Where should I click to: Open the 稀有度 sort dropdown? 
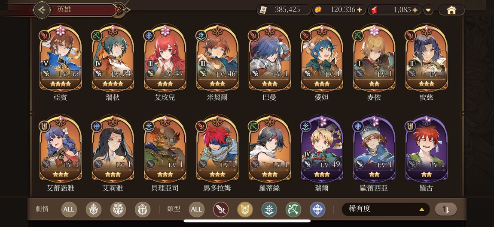386,209
